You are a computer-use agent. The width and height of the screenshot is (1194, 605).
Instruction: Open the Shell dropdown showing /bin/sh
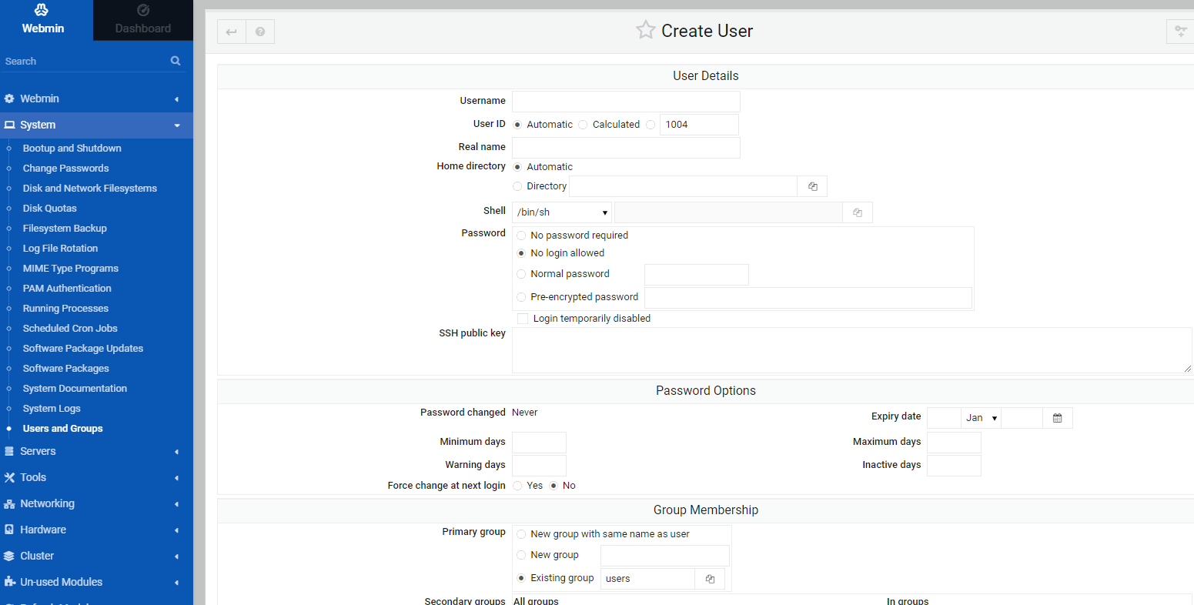pyautogui.click(x=562, y=212)
